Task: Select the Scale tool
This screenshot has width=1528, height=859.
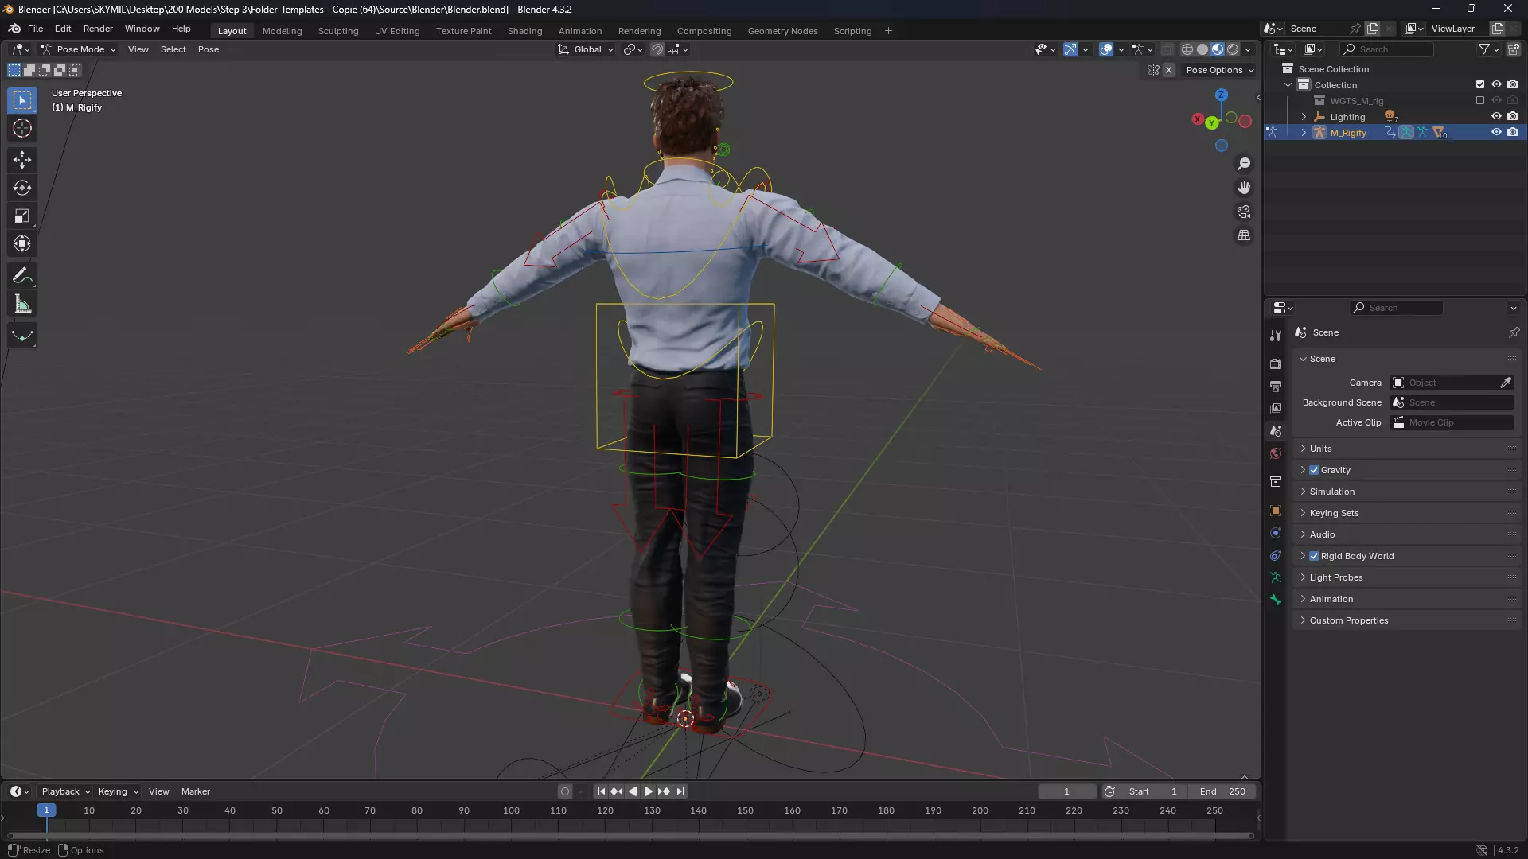Action: pyautogui.click(x=22, y=216)
